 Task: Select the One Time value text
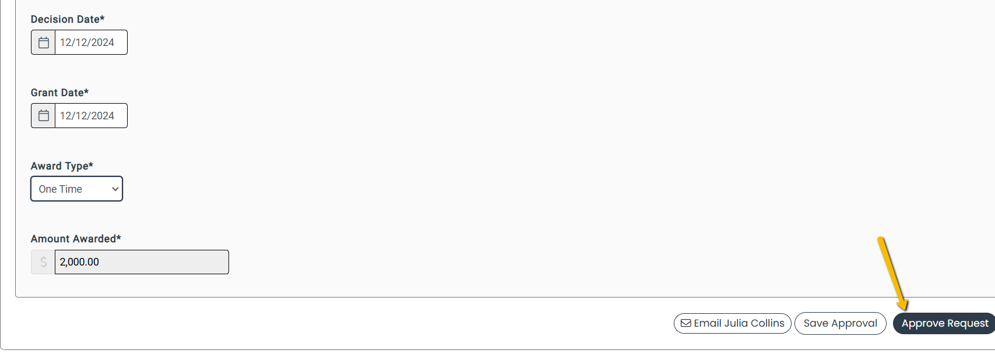point(61,189)
